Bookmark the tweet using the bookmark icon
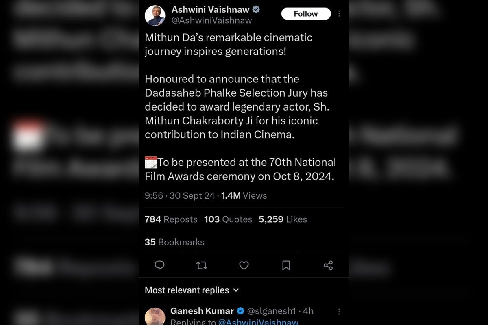The height and width of the screenshot is (325, 488). tap(286, 265)
